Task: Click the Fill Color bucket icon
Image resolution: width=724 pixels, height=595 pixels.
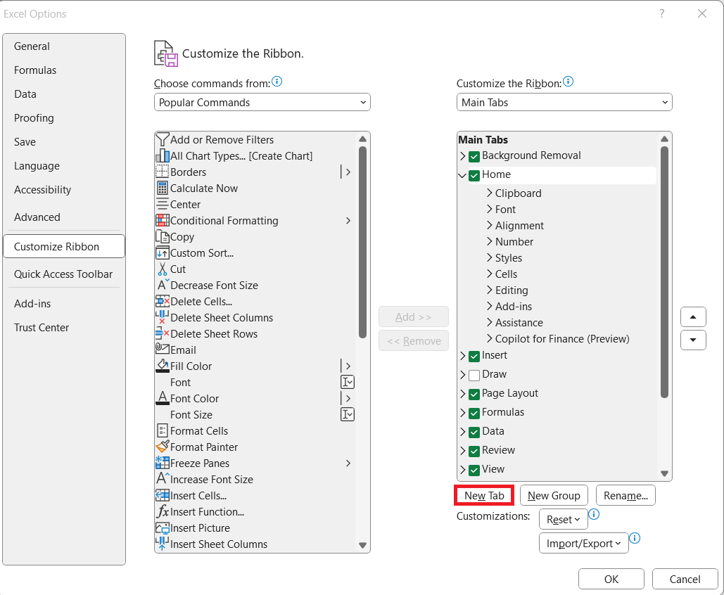Action: (162, 366)
